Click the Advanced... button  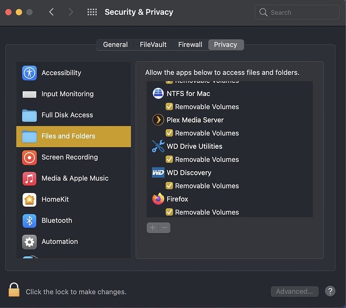(x=294, y=291)
